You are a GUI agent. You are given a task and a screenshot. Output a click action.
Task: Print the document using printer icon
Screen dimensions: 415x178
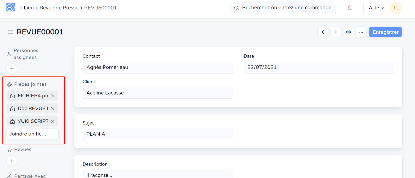(x=348, y=32)
